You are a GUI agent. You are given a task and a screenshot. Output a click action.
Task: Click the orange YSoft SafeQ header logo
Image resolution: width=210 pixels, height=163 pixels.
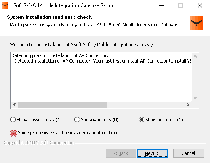pos(197,23)
